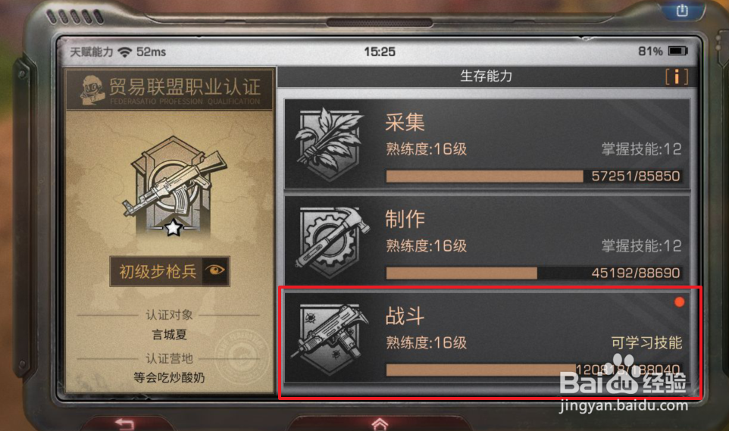Click the 采集 progress bar 57251/85850
Image resolution: width=729 pixels, height=431 pixels.
[x=534, y=176]
